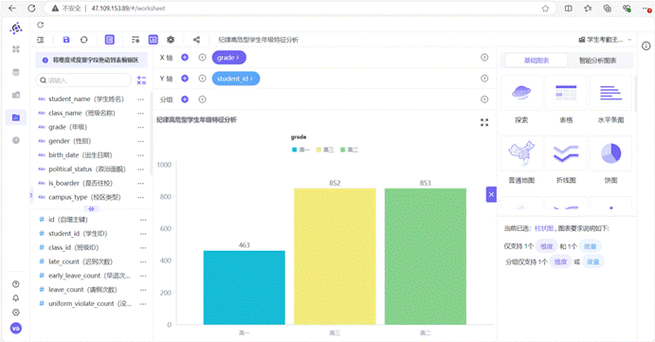Click the right arrow circle on grouping row
The height and width of the screenshot is (342, 655).
484,99
